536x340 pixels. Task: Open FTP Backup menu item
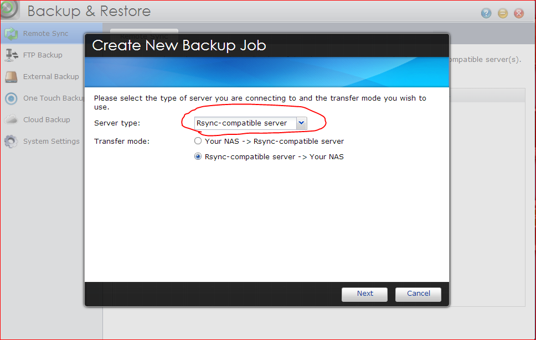43,55
